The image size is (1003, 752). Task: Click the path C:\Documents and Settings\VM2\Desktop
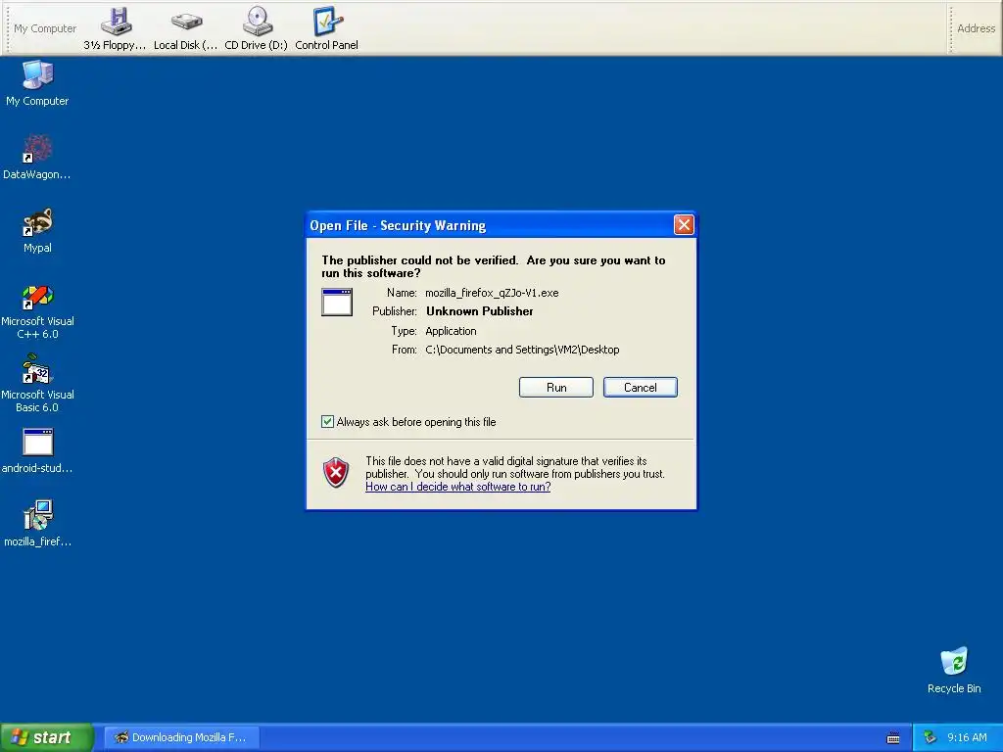coord(522,350)
